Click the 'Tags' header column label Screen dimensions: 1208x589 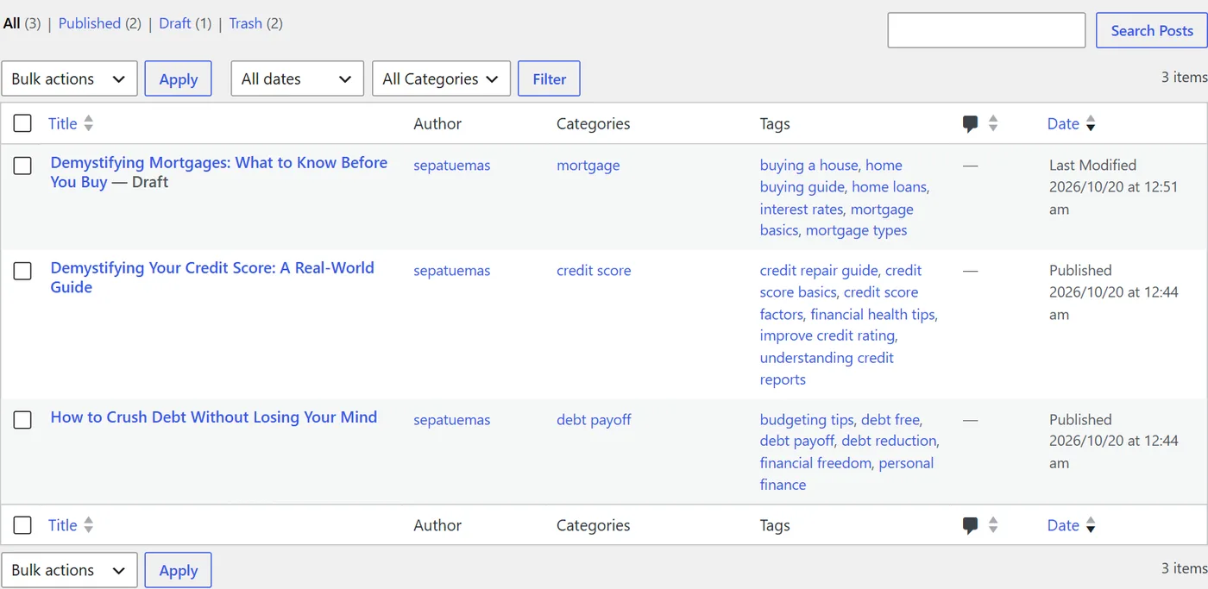pyautogui.click(x=775, y=123)
